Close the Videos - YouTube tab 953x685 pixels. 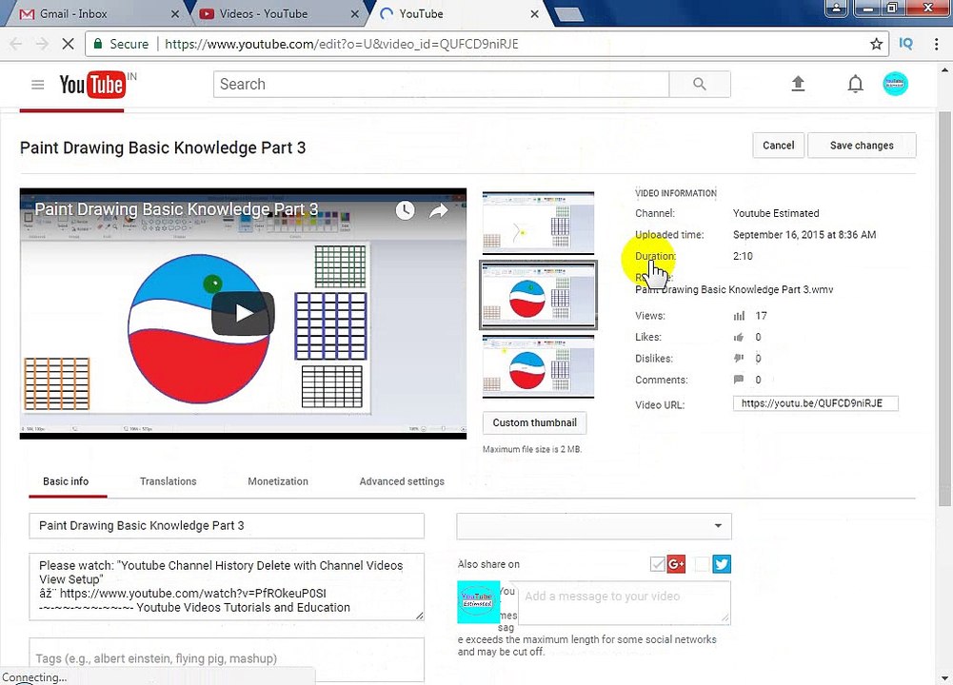tap(355, 13)
